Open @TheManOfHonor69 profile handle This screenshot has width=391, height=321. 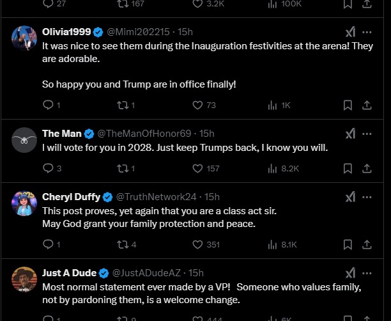(146, 133)
